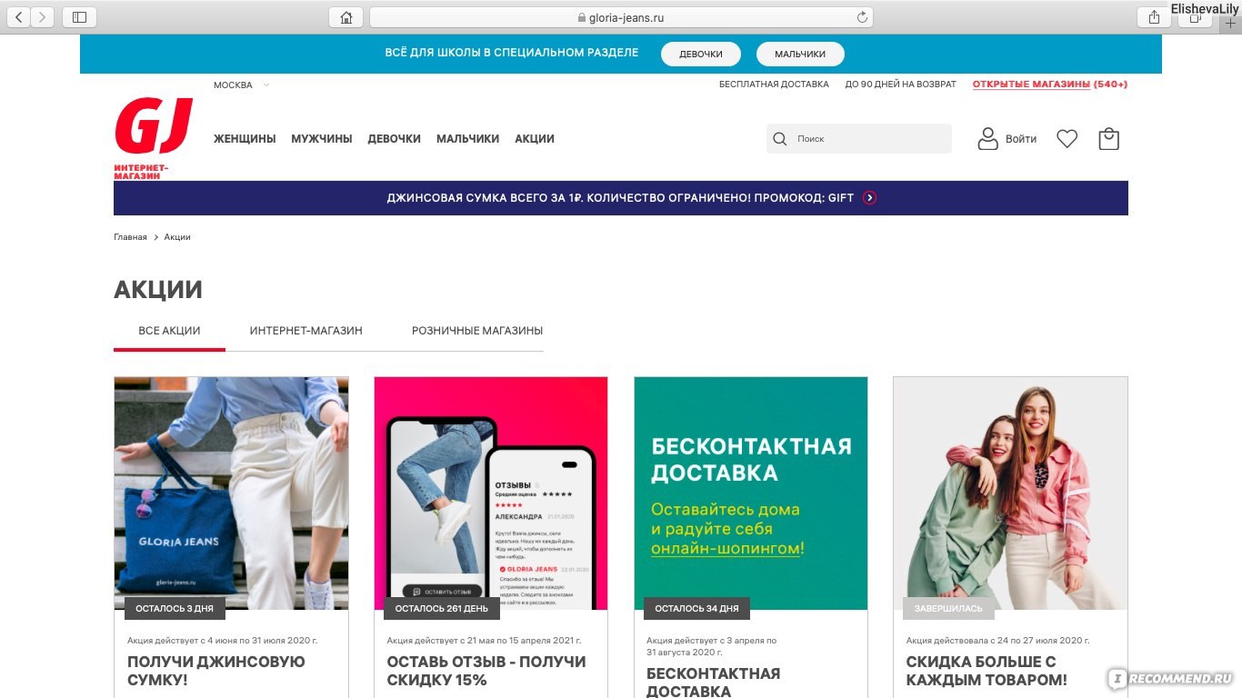Click the user account icon beside Войти
1242x698 pixels.
tap(987, 139)
